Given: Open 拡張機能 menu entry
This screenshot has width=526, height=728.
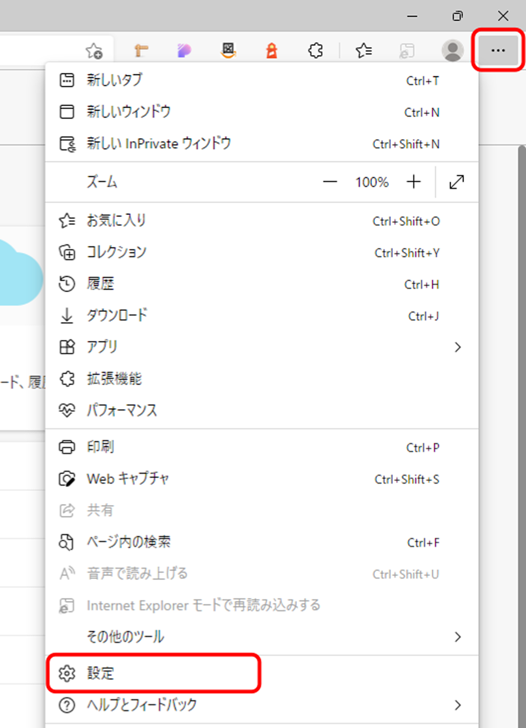Looking at the screenshot, I should pos(262,379).
